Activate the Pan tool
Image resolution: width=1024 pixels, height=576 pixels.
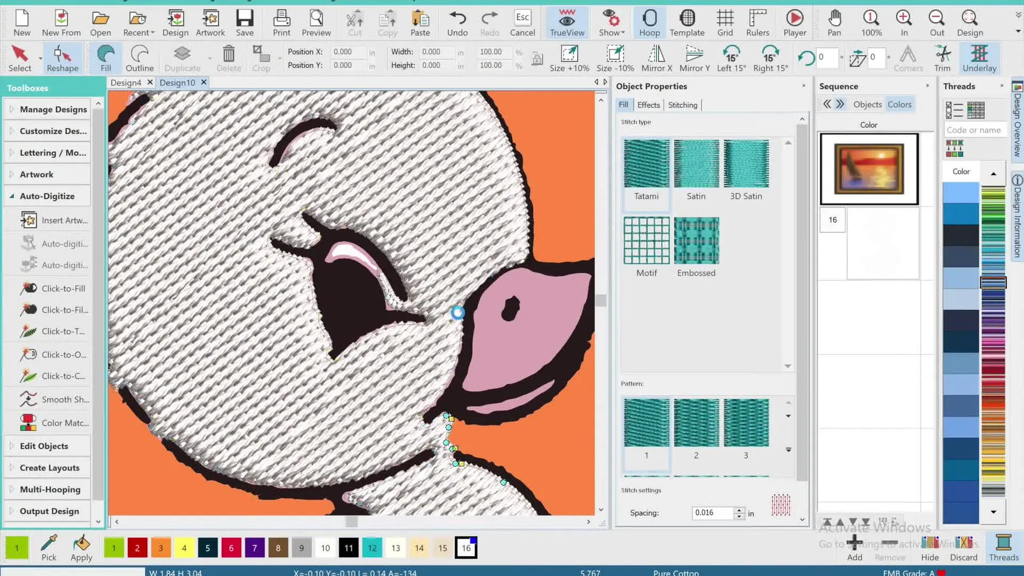pos(834,23)
